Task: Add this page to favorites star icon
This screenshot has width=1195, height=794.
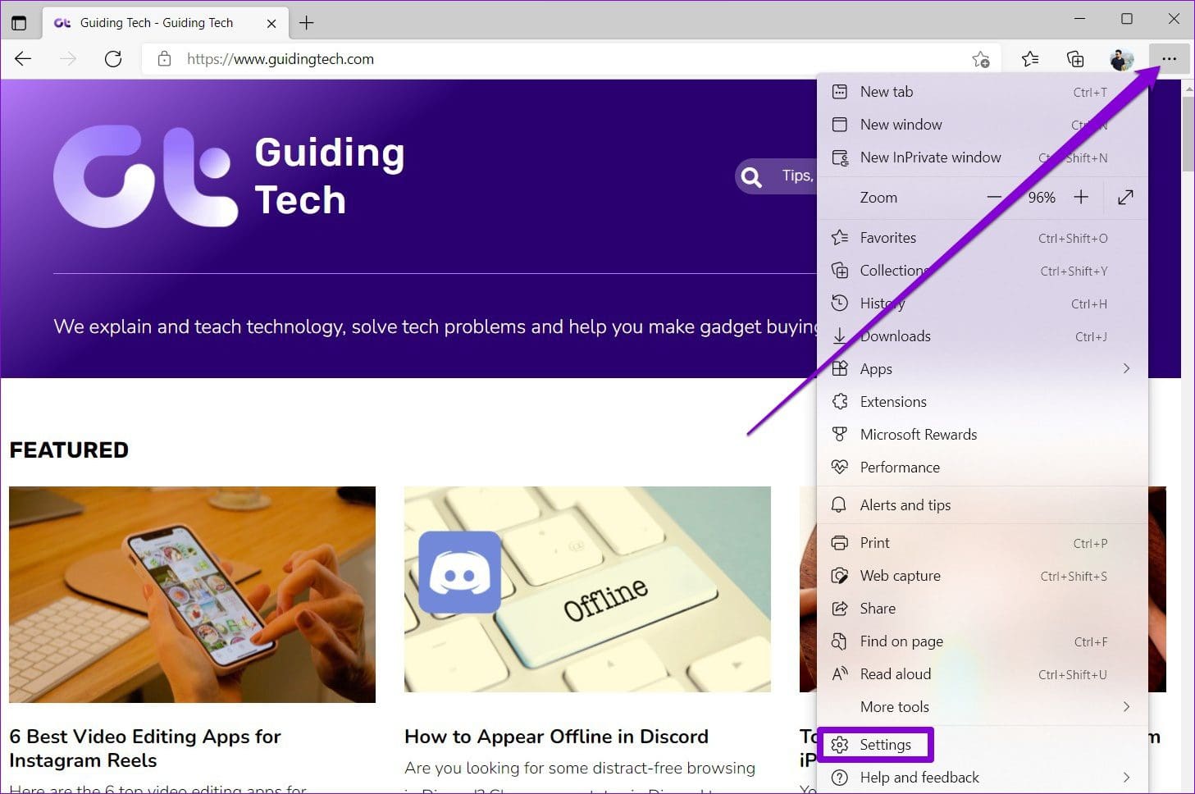Action: click(980, 59)
